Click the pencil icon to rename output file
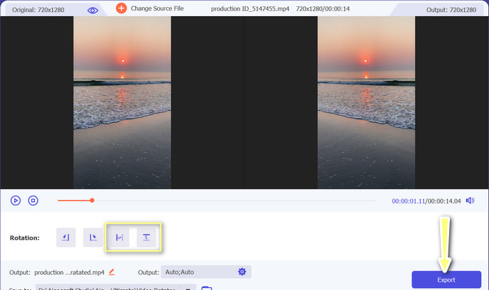Image resolution: width=489 pixels, height=290 pixels. click(112, 272)
